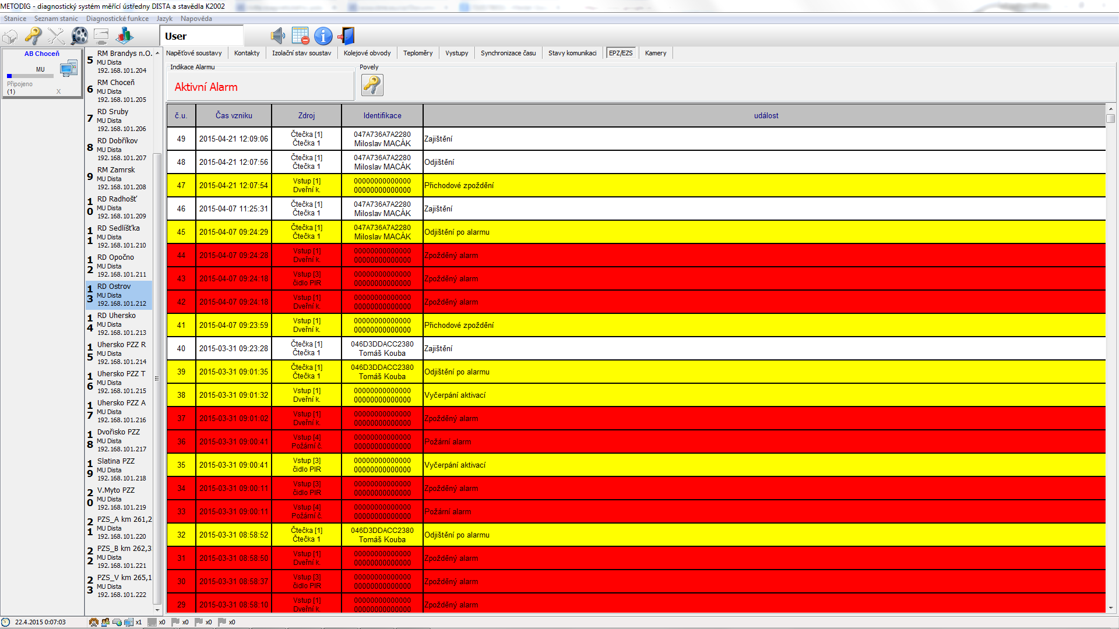
Task: Select station RM Brandys n.O. in list
Action: 119,62
